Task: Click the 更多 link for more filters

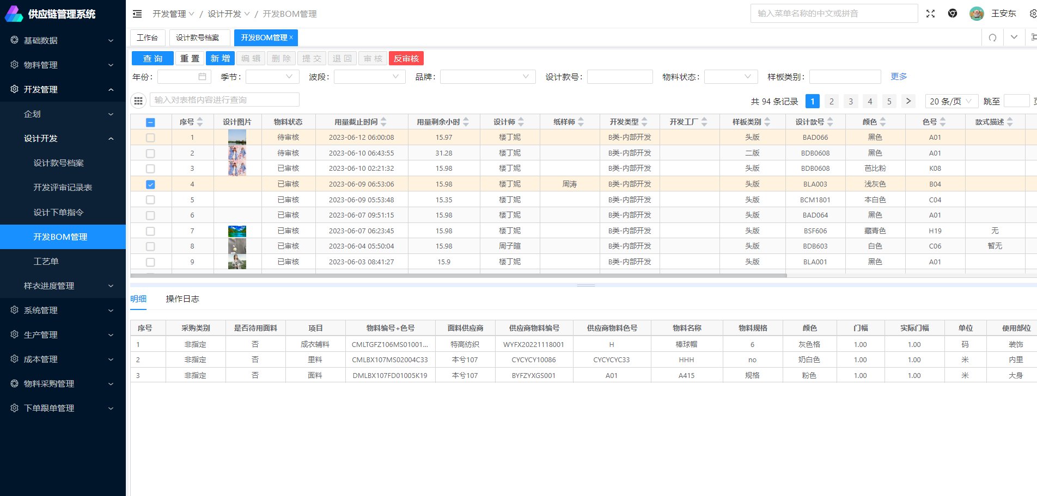Action: click(899, 77)
